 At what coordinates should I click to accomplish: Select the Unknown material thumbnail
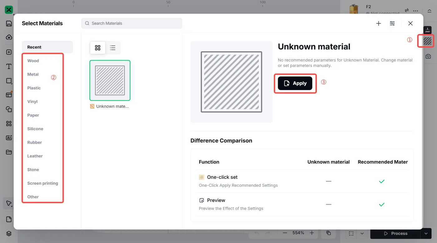click(110, 80)
